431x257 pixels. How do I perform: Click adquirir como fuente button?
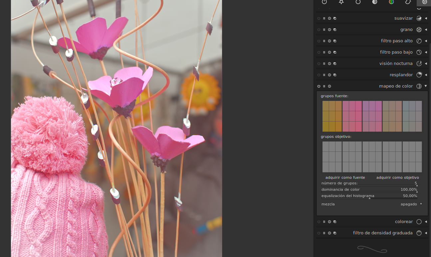coord(345,177)
